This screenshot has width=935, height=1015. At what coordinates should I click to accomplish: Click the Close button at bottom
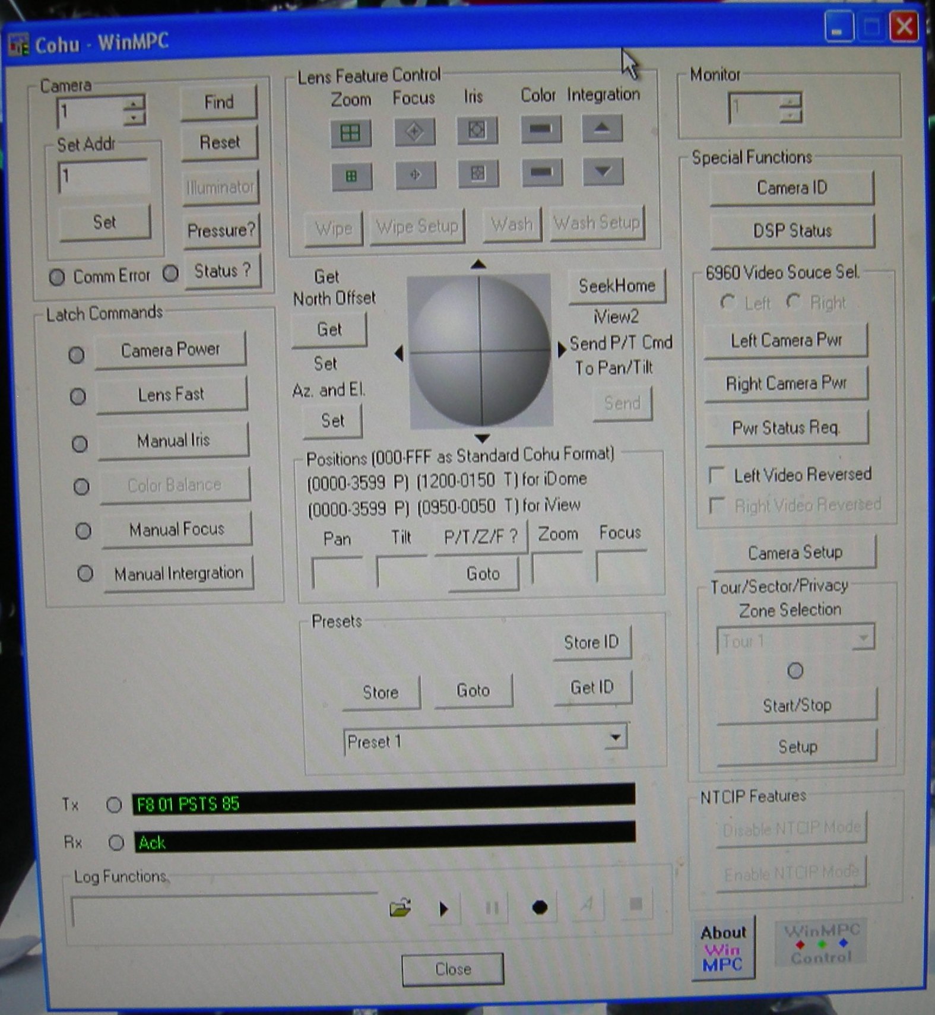coord(453,969)
